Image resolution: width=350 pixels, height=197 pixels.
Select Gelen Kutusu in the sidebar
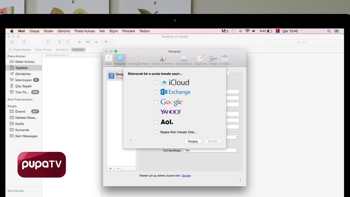click(x=24, y=62)
